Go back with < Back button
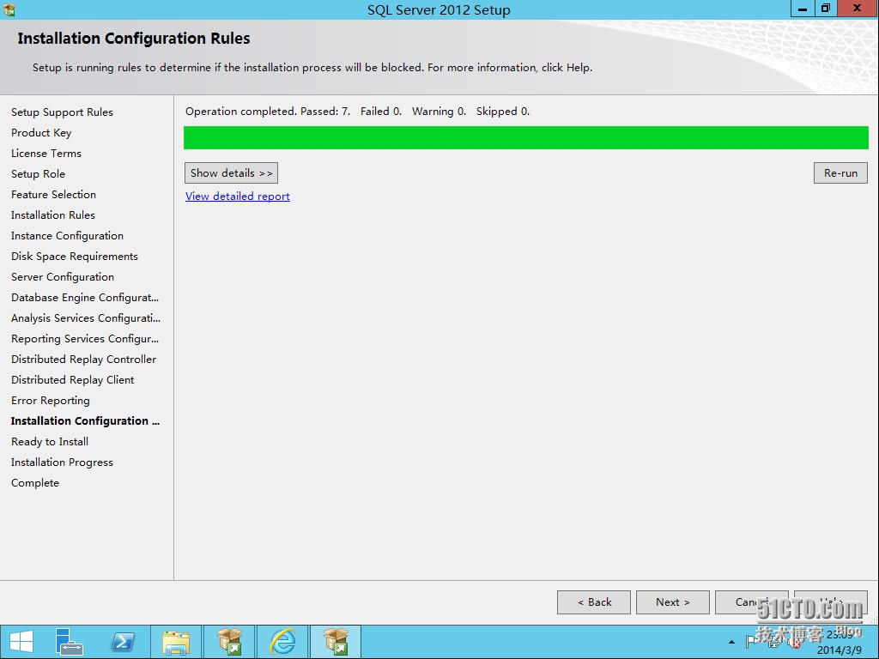 pyautogui.click(x=594, y=602)
